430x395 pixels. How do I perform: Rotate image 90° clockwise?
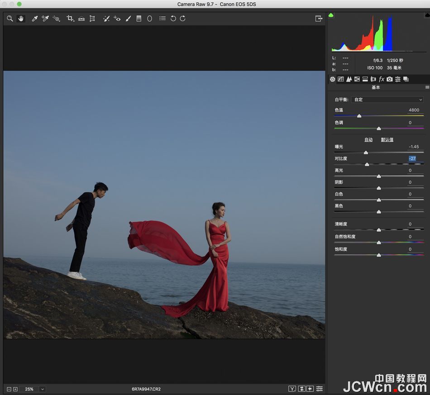click(183, 19)
